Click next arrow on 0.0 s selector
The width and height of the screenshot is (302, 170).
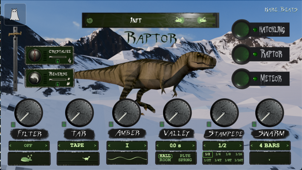193,145
